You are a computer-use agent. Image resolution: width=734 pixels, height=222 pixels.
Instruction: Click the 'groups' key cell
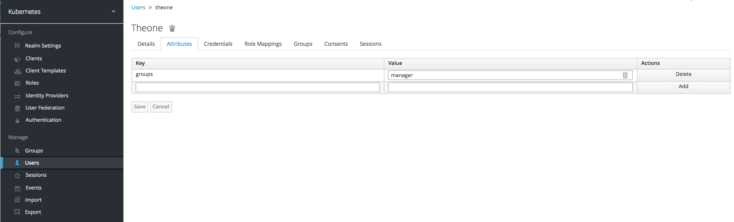[258, 75]
